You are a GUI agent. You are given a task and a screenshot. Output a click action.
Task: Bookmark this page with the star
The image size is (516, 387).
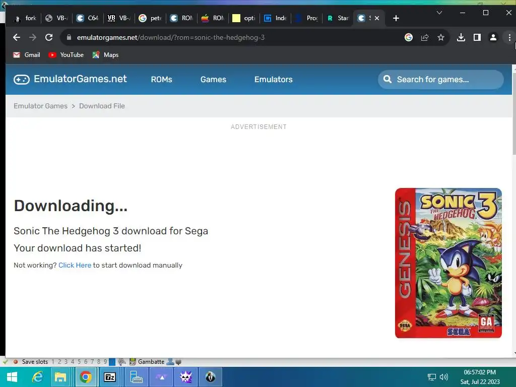(440, 37)
